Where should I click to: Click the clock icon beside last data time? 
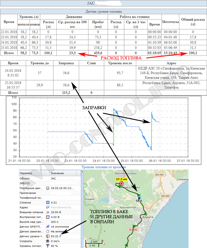(x=48, y=188)
